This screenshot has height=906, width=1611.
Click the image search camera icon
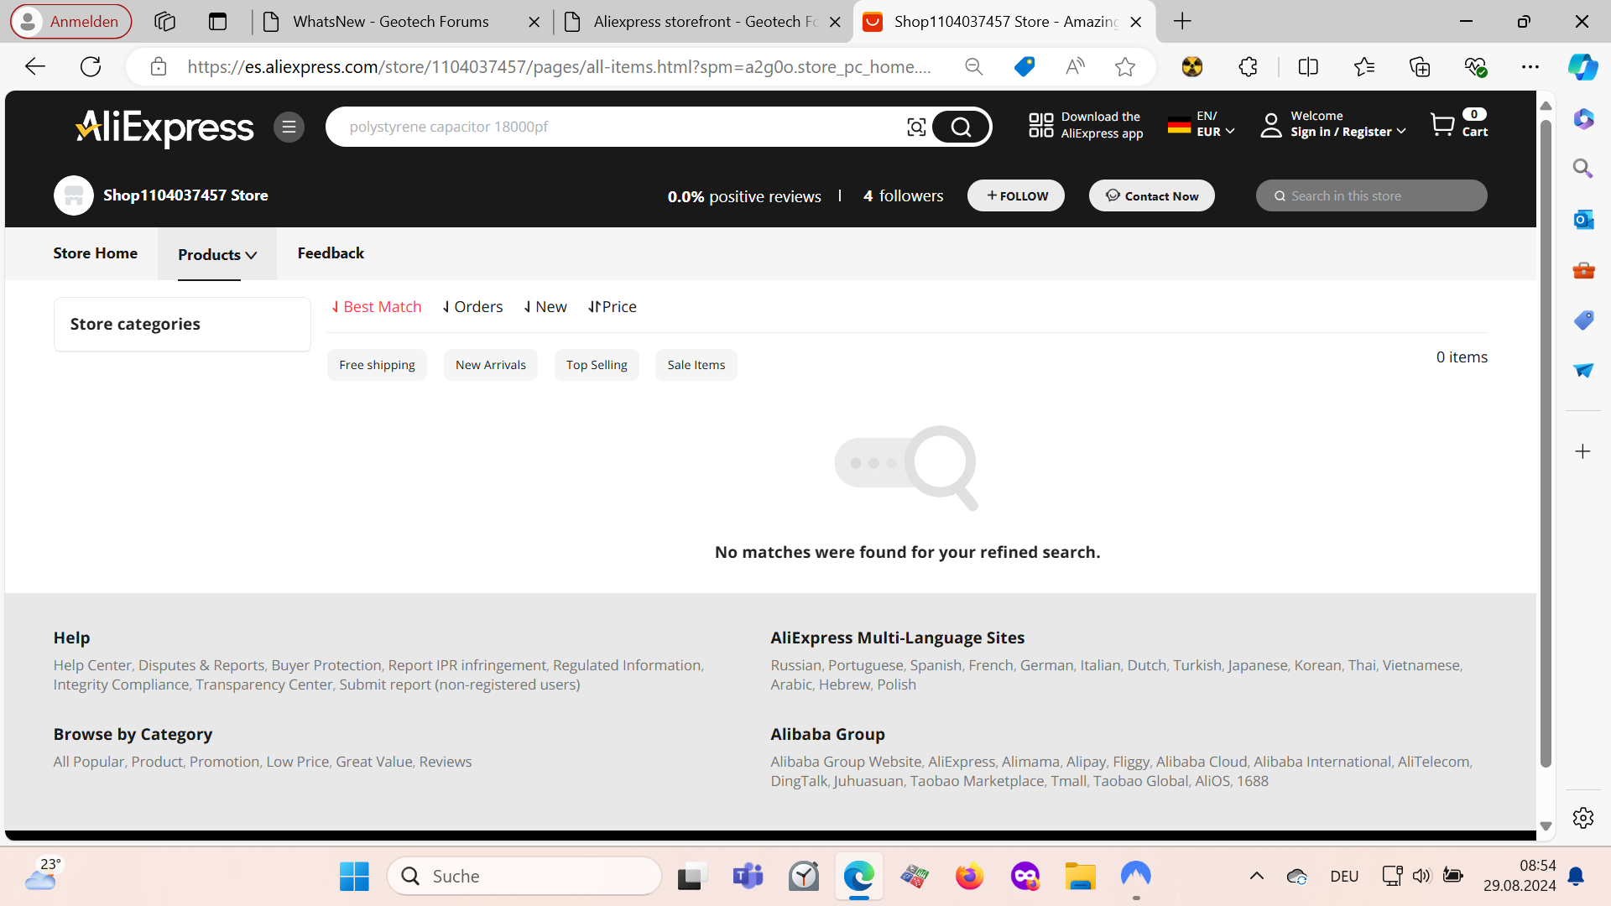coord(916,127)
